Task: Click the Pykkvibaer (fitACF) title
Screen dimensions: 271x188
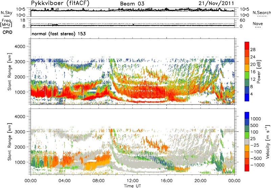Action: 60,3
